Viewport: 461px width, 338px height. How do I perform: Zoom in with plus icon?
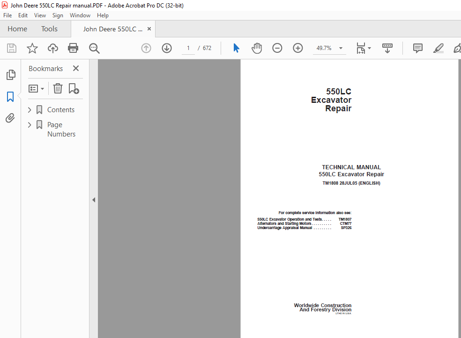coord(298,48)
